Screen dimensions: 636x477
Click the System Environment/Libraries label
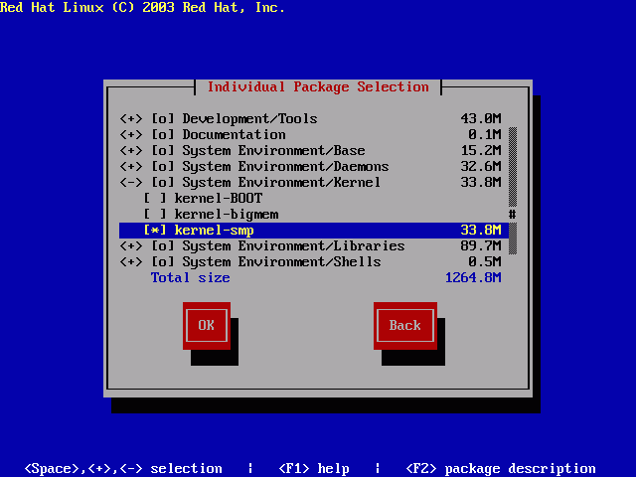pos(294,245)
